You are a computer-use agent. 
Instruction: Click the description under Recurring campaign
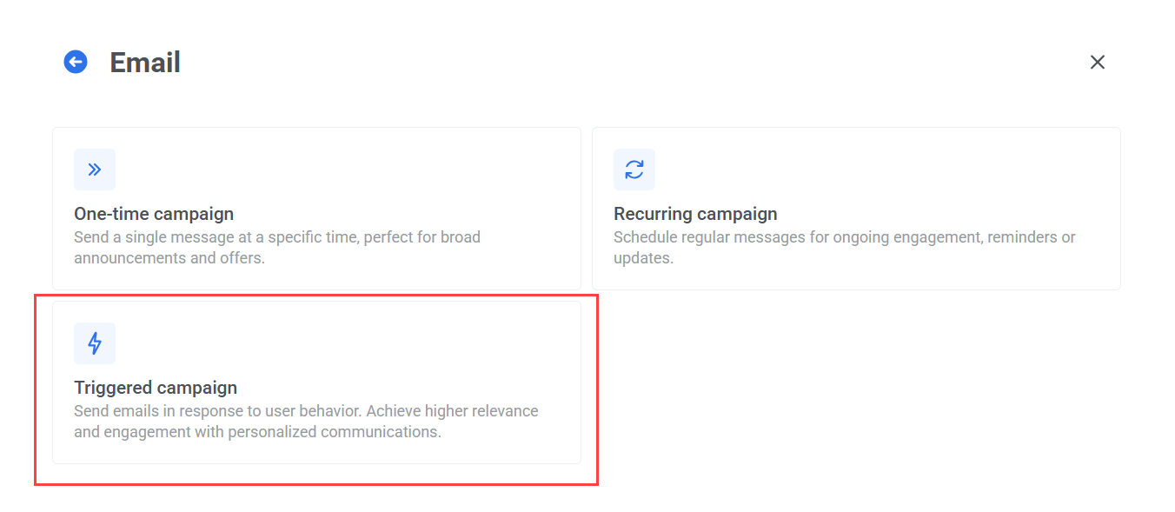pos(845,247)
